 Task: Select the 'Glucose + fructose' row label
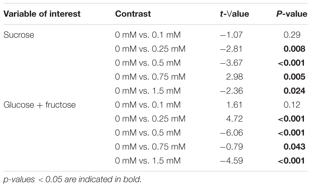(40, 105)
